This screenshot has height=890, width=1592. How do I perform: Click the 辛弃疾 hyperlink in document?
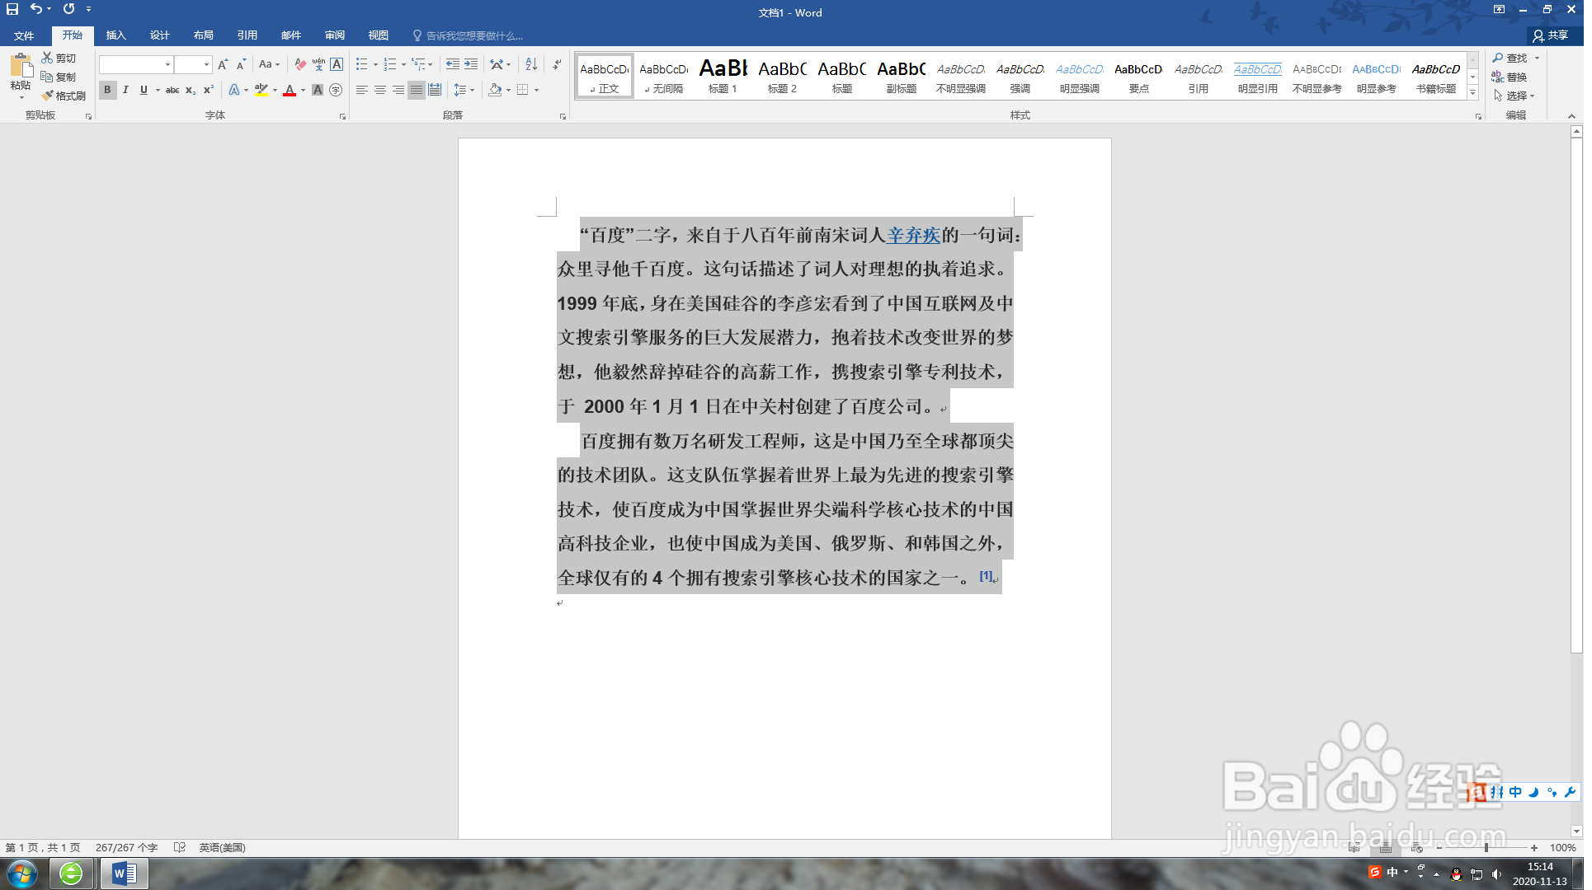tap(913, 236)
